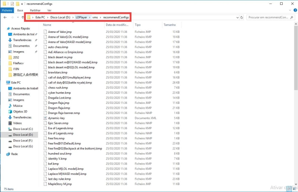Switch to the Partilhar ribbon tab

pyautogui.click(x=35, y=10)
